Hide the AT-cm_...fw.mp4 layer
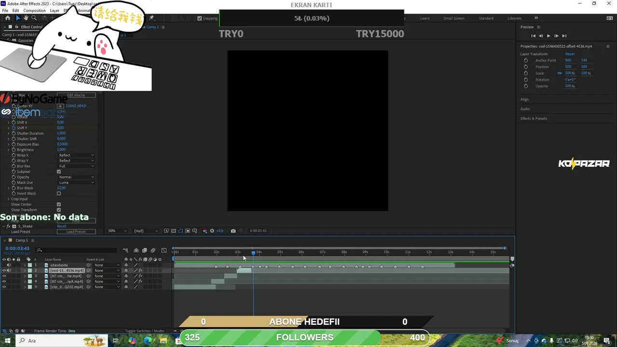Image resolution: width=617 pixels, height=347 pixels. click(x=4, y=276)
